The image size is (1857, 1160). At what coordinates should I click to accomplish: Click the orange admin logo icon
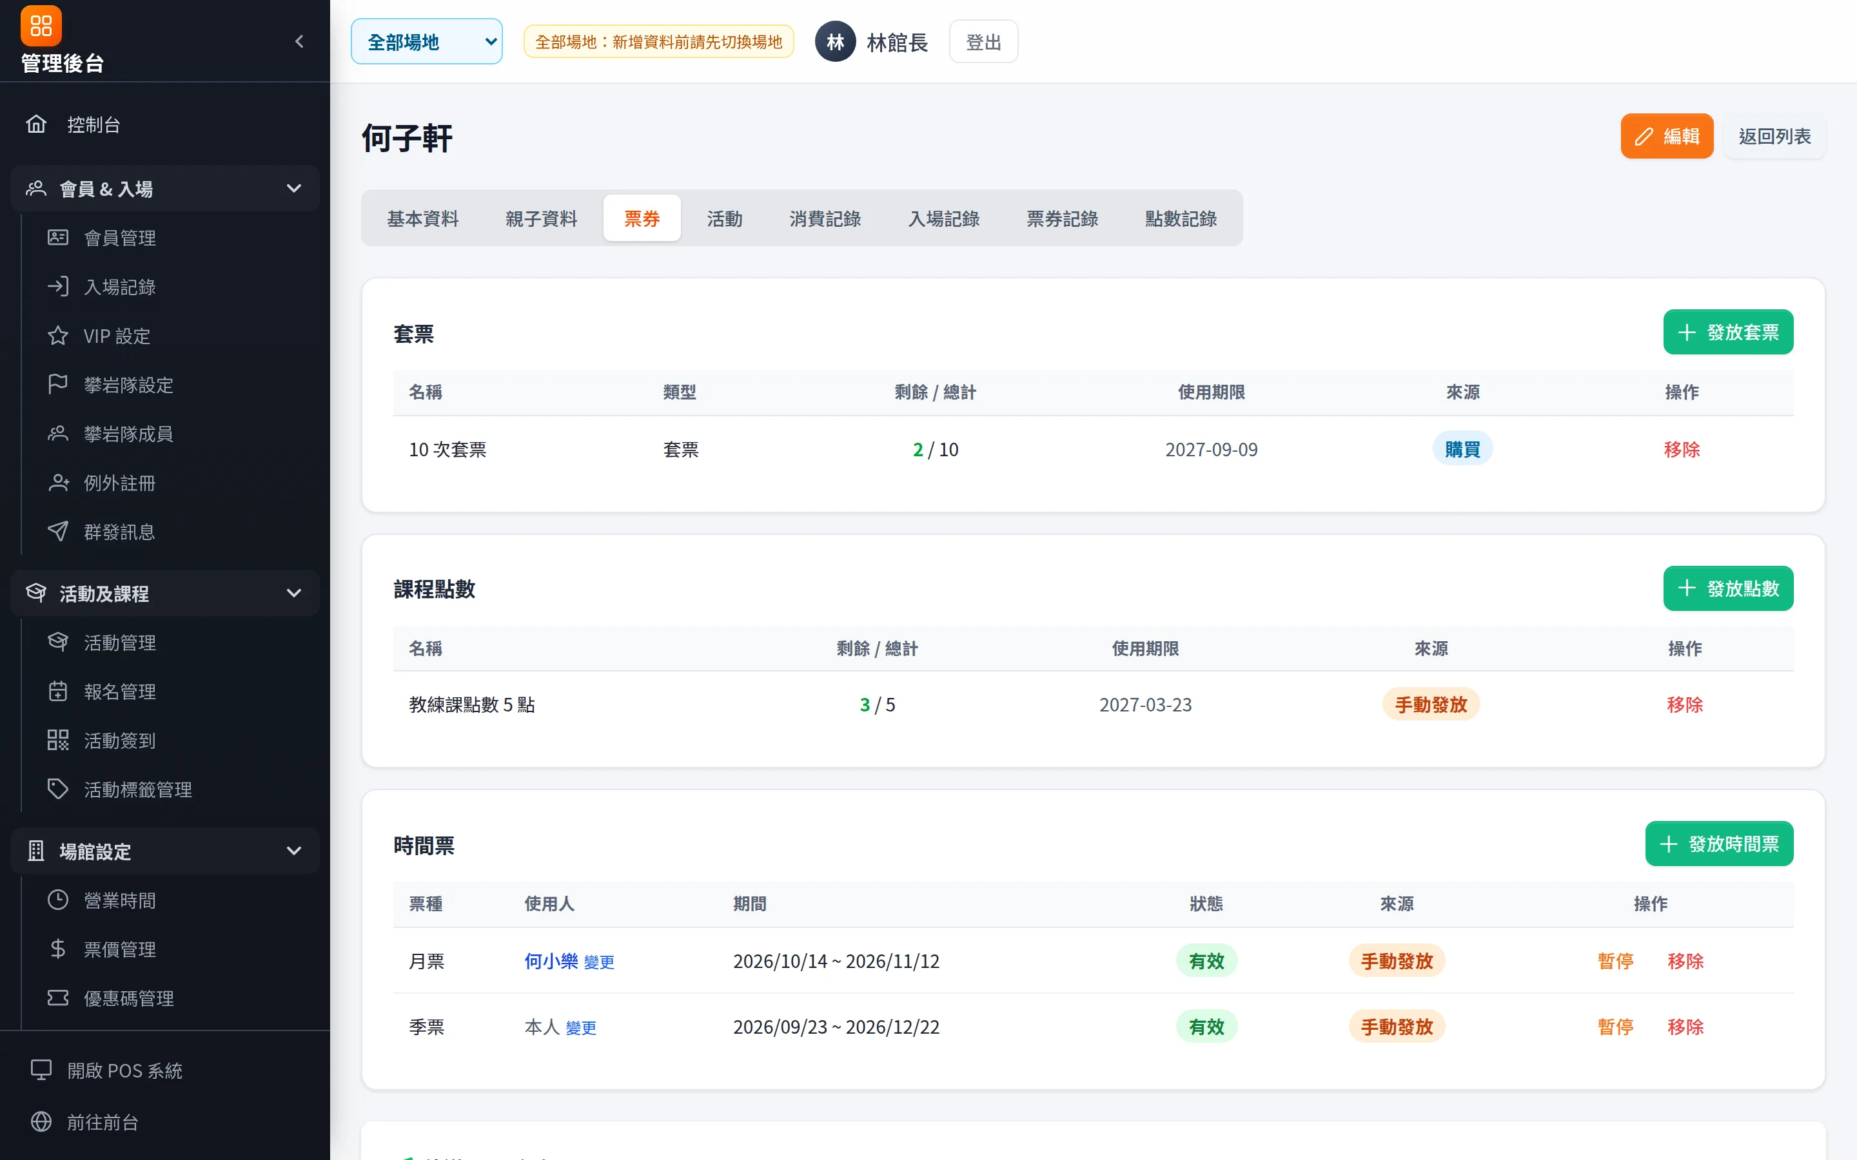click(41, 26)
